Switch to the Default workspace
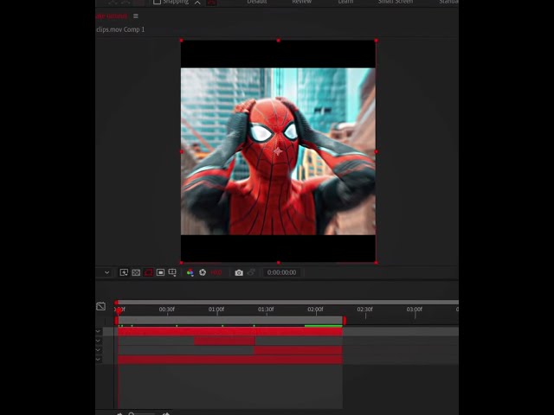The height and width of the screenshot is (415, 554). (257, 2)
